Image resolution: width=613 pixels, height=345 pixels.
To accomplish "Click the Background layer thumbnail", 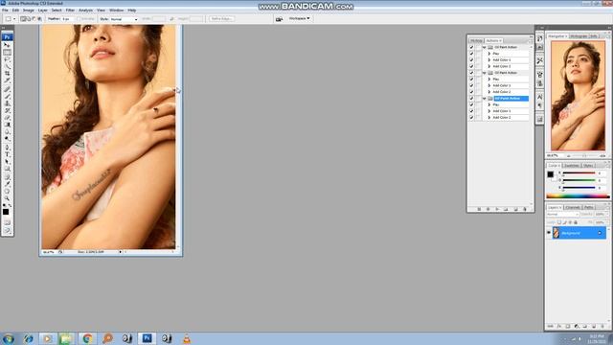I will pos(556,233).
